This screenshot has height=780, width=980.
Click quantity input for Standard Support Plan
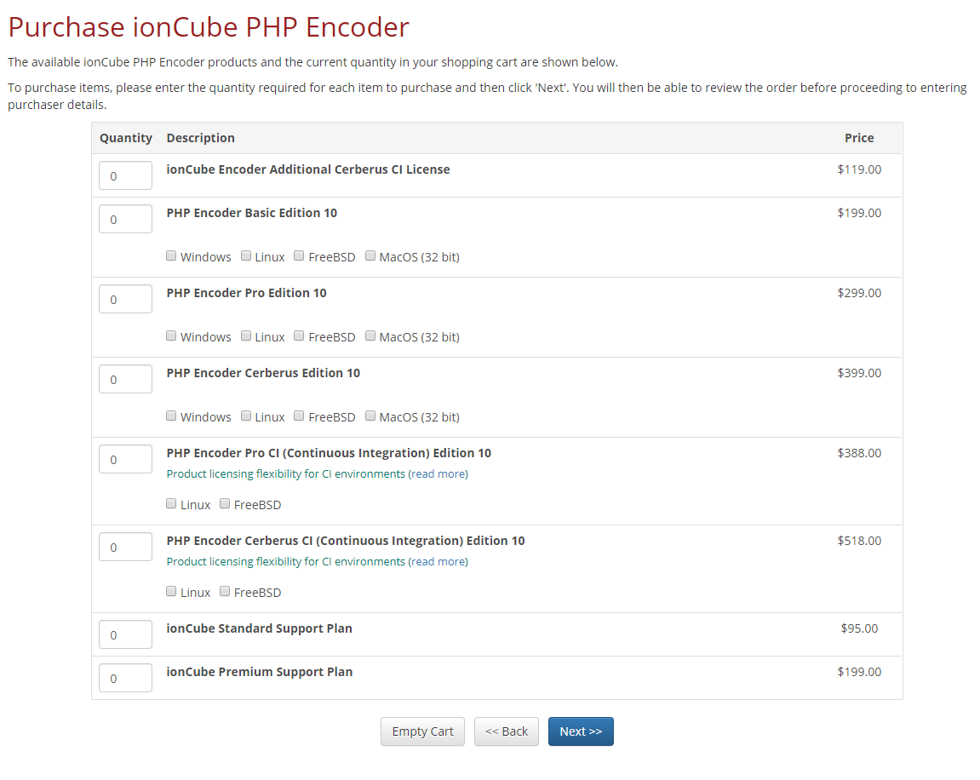125,635
